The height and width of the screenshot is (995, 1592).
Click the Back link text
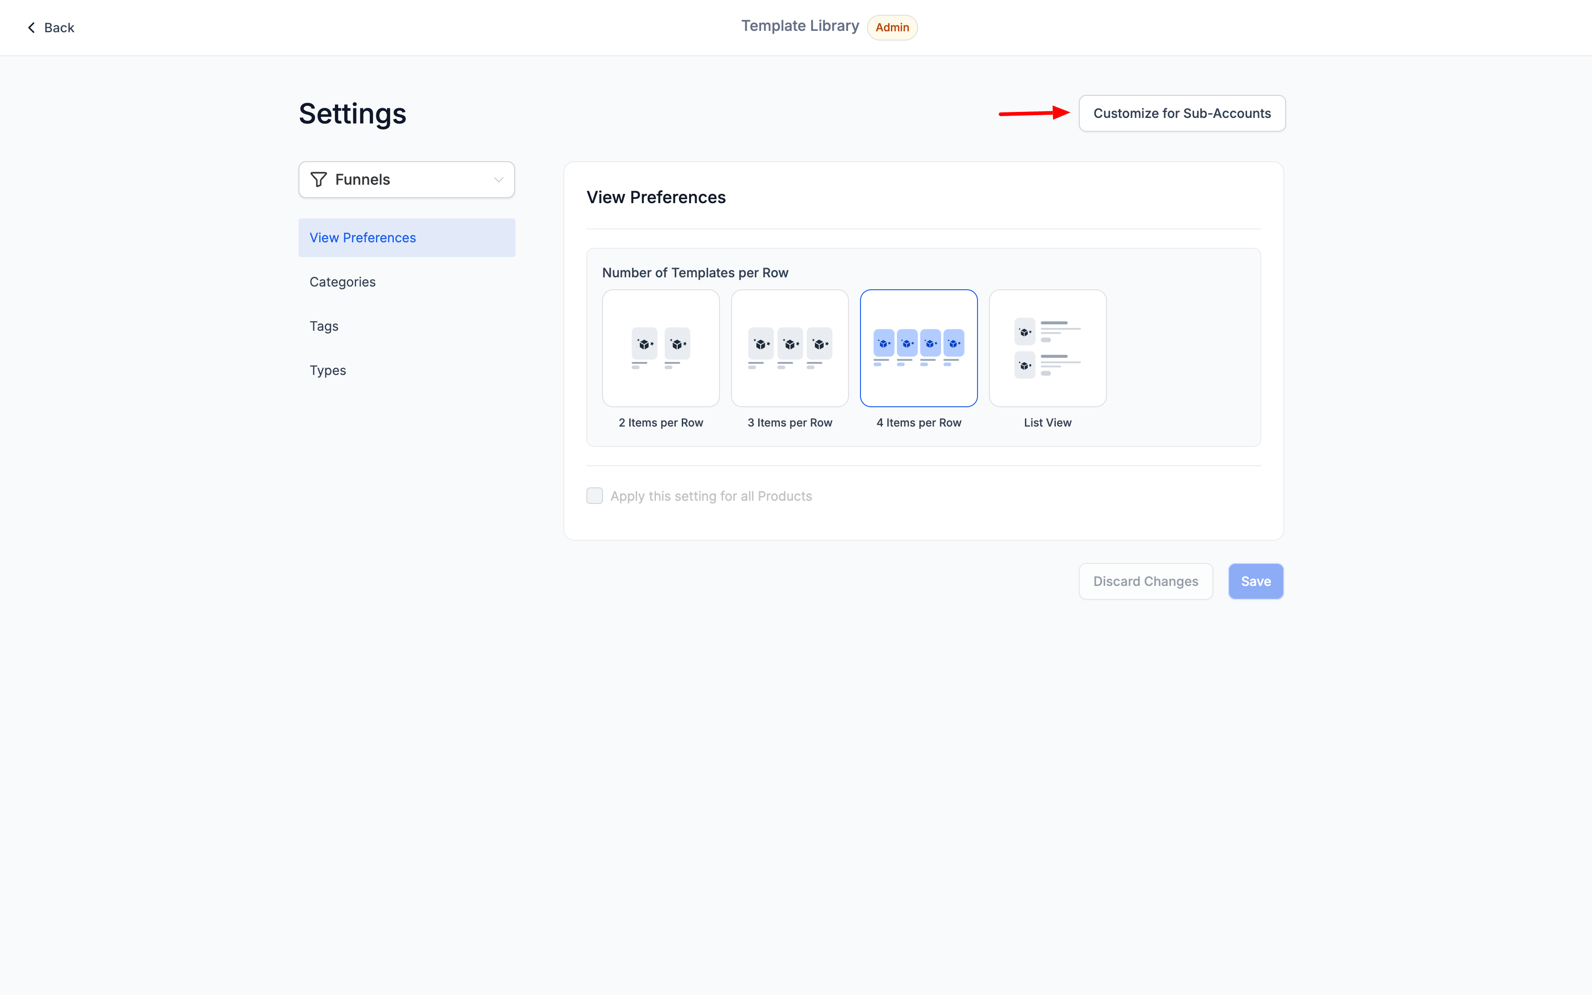(x=59, y=28)
